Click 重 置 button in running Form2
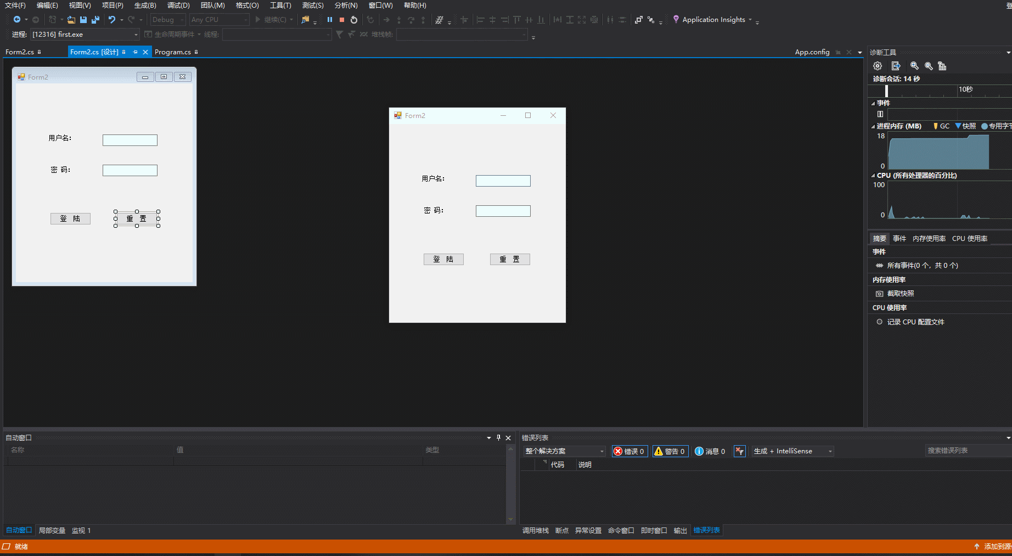The image size is (1012, 556). [x=510, y=259]
